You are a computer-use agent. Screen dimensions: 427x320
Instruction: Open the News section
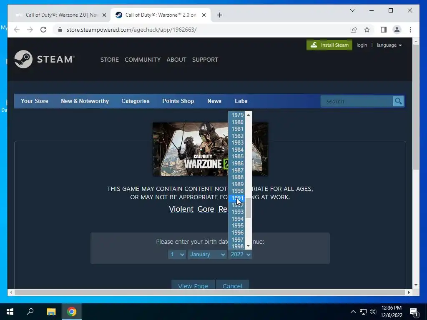click(214, 101)
